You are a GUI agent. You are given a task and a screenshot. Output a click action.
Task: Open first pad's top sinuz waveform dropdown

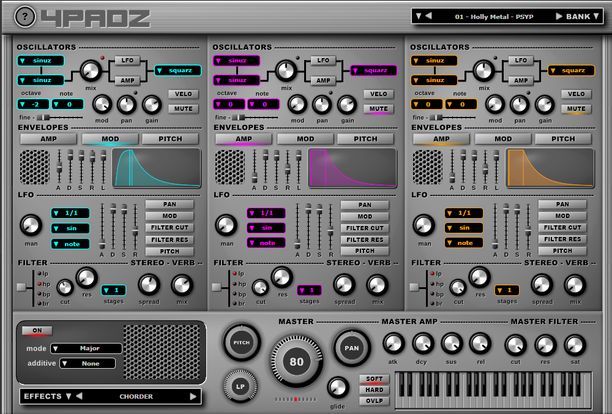tap(40, 61)
